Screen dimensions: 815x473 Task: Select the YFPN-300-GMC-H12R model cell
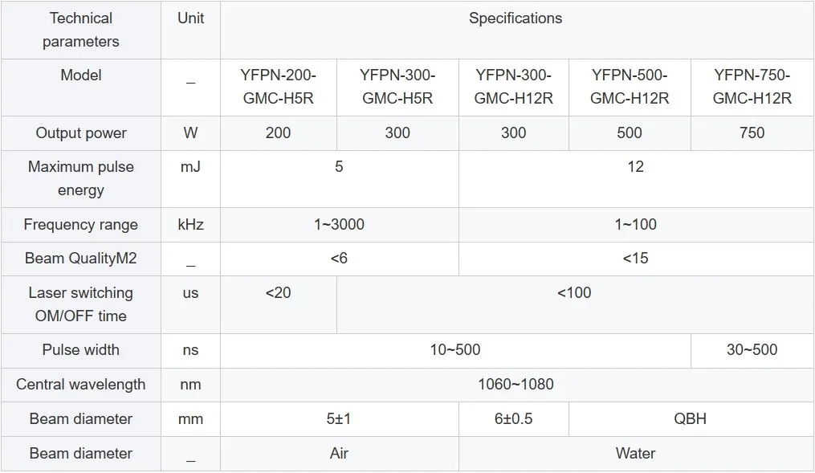click(514, 88)
